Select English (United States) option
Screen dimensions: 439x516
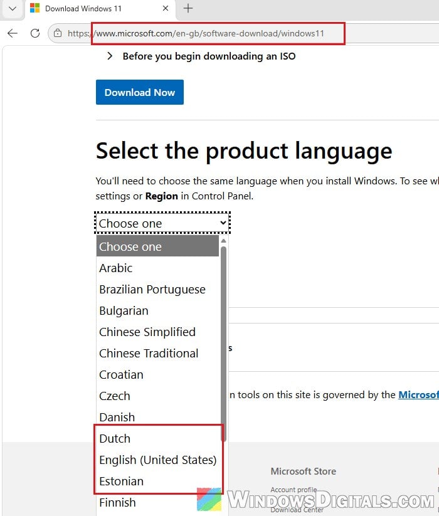tap(157, 460)
